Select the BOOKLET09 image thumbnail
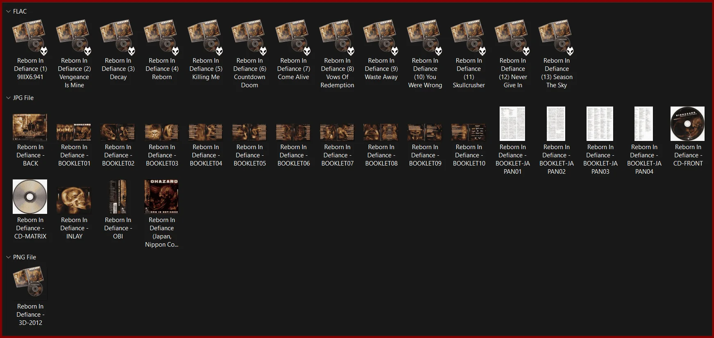Image resolution: width=714 pixels, height=338 pixels. click(x=425, y=132)
